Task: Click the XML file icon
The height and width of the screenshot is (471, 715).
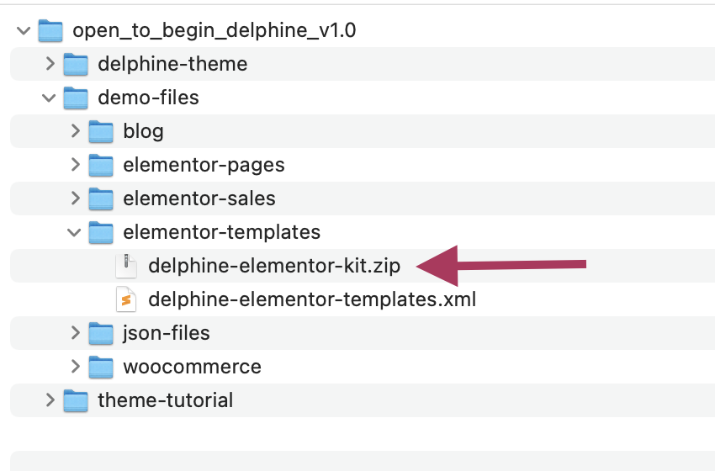Action: coord(126,299)
